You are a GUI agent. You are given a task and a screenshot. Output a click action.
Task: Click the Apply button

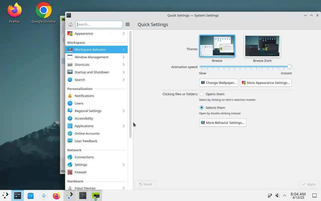click(x=309, y=184)
